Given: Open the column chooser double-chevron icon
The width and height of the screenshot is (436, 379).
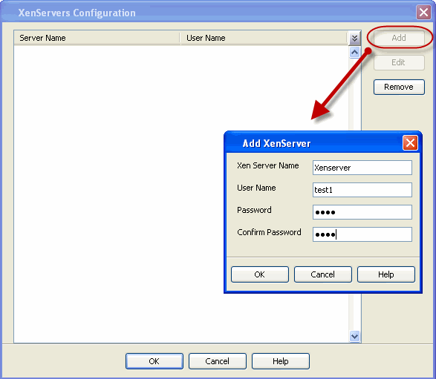Looking at the screenshot, I should 354,38.
